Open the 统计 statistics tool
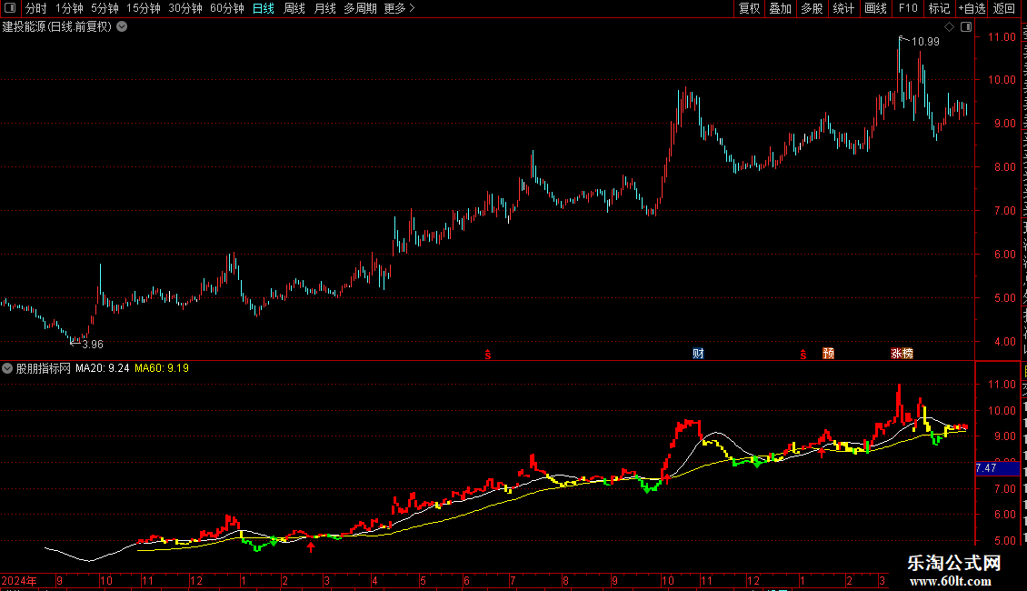Screen dimensions: 1027x591 pyautogui.click(x=843, y=8)
